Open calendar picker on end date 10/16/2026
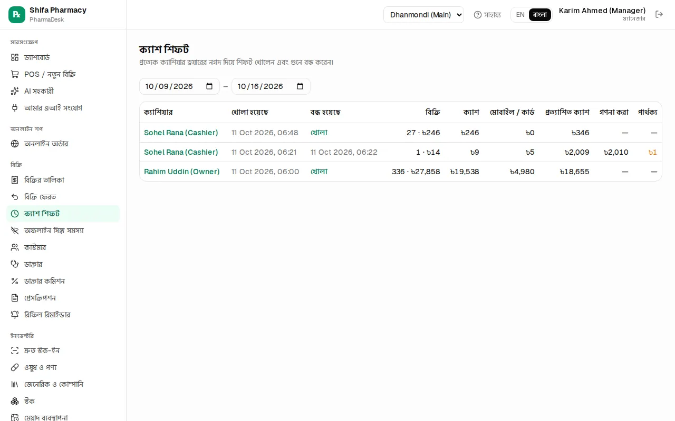 coord(300,86)
